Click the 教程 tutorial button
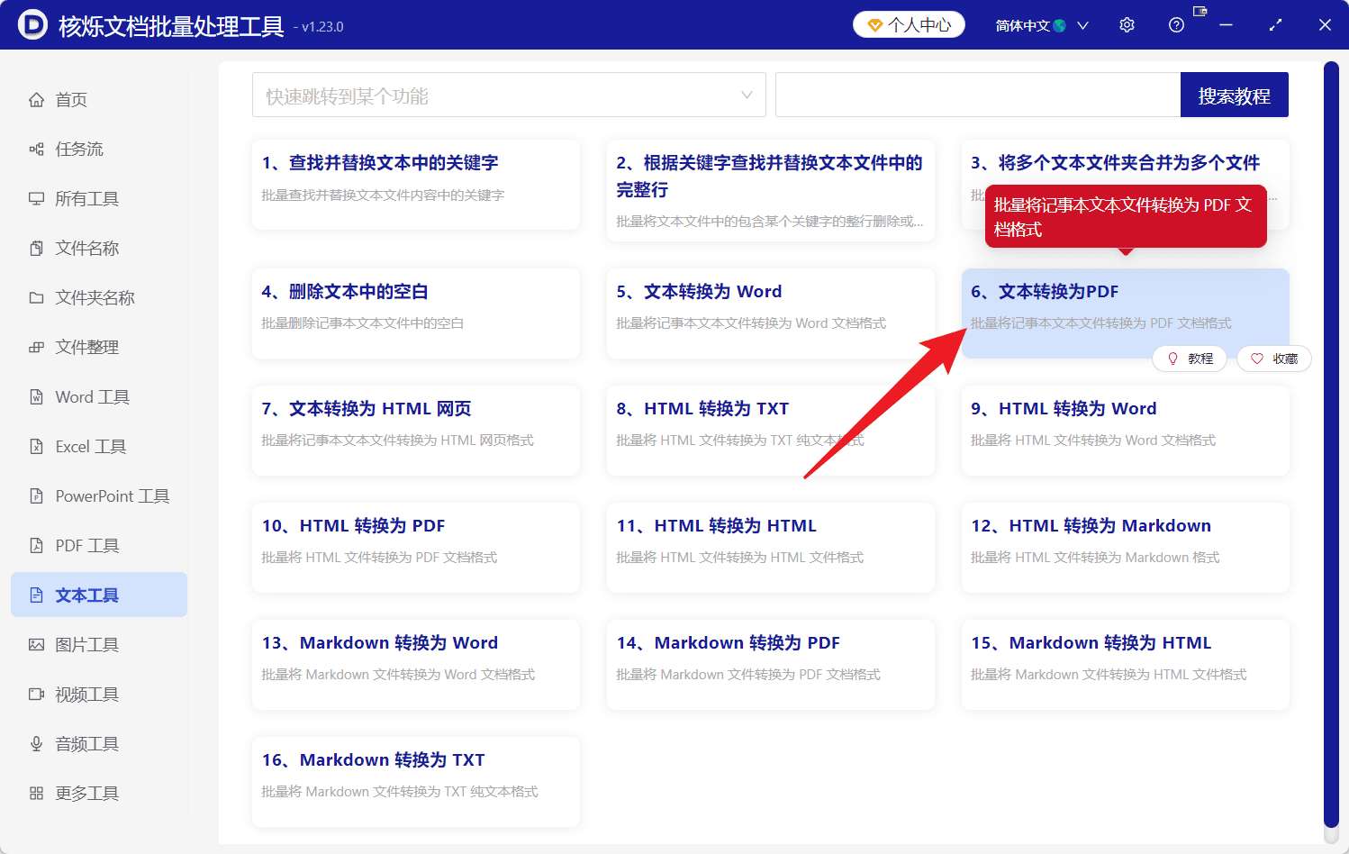The height and width of the screenshot is (854, 1349). point(1190,359)
